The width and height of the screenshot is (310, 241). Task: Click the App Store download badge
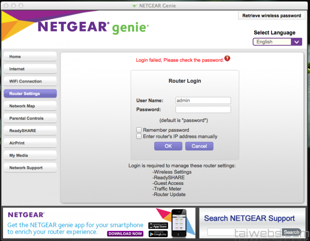click(x=157, y=226)
